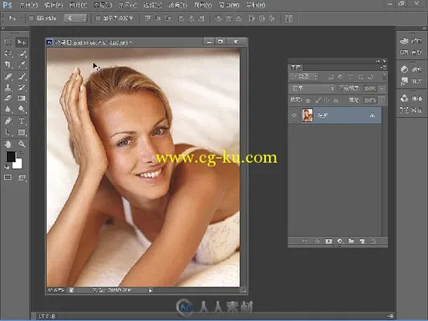The image size is (428, 321).
Task: Open the Auto-Select group/layer dropdown
Action: point(75,18)
